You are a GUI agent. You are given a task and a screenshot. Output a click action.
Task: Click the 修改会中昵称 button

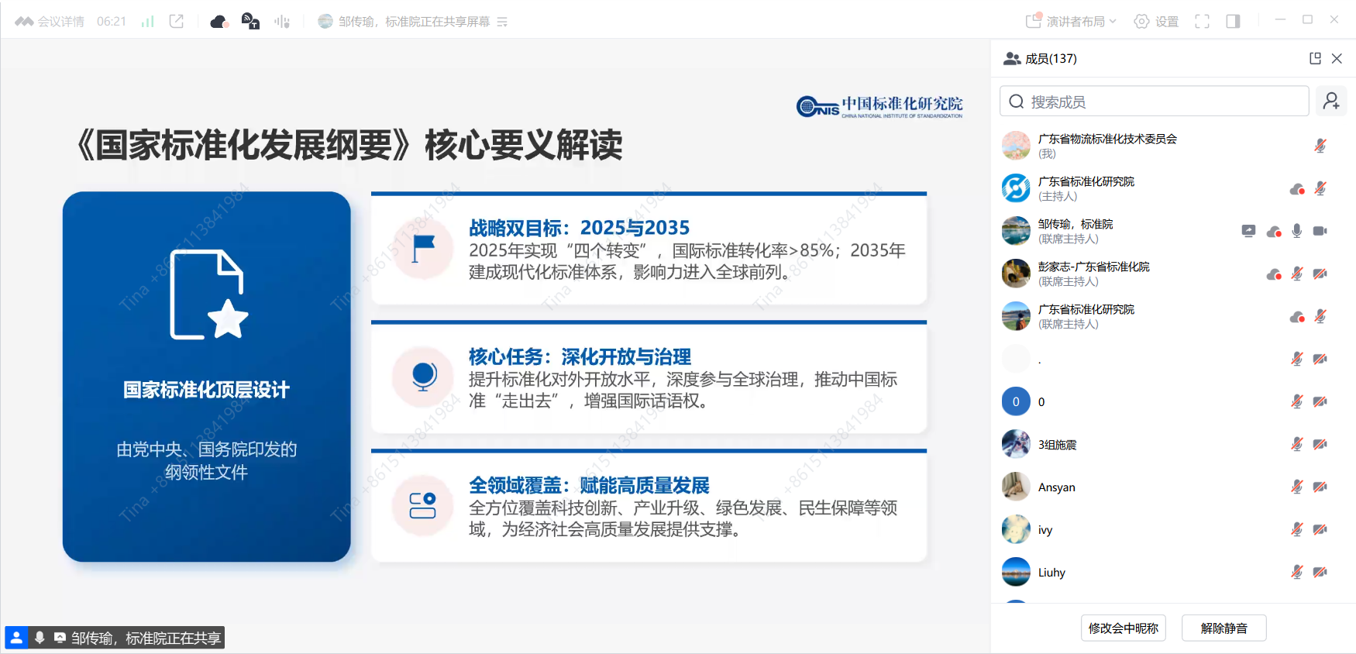(1123, 628)
